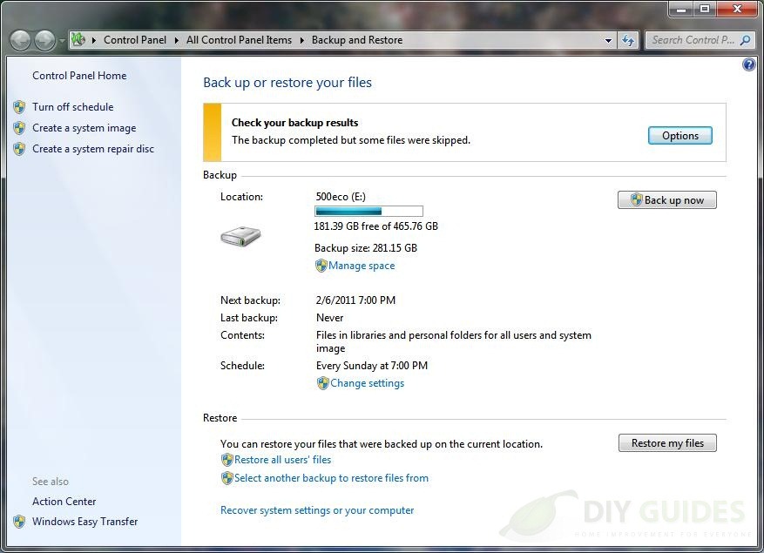Click shield icon beside Windows Easy Transfer
Screen dimensions: 764x553
19,522
